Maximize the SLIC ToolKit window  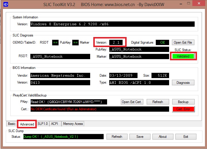click(189, 3)
